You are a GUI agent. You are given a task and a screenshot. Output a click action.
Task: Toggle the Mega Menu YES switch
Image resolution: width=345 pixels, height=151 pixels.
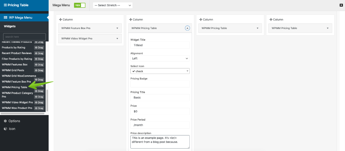(80, 5)
